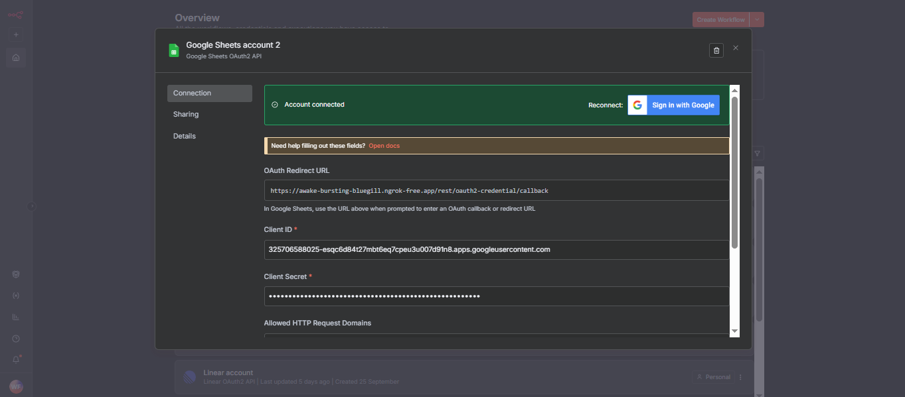
Task: Switch to the Sharing tab
Action: [x=185, y=114]
